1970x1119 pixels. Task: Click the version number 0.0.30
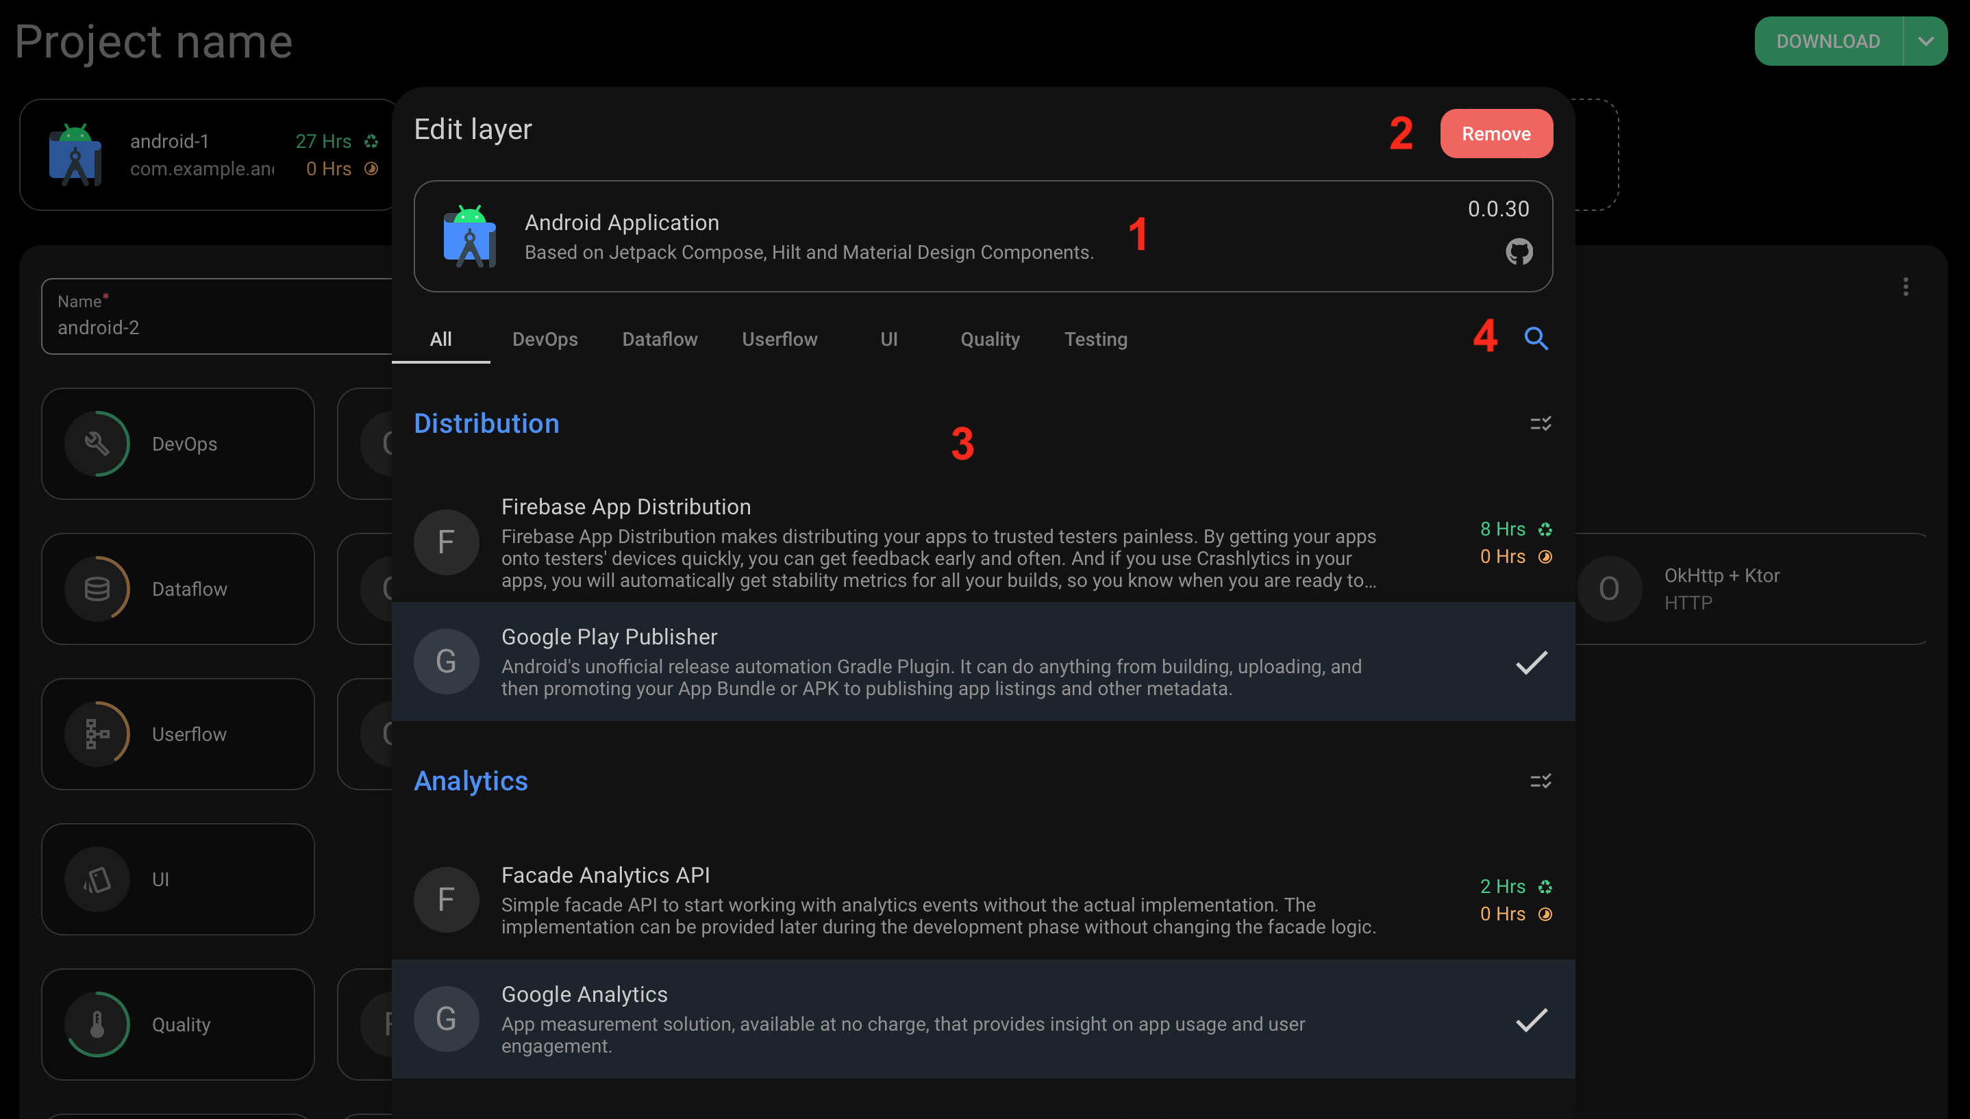click(1498, 209)
